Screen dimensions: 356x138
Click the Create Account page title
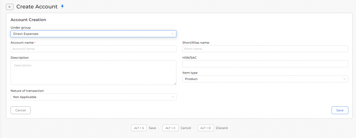point(37,7)
